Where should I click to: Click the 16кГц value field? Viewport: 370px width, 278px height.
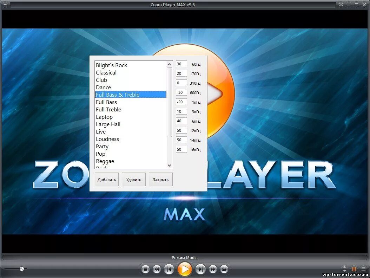181,149
